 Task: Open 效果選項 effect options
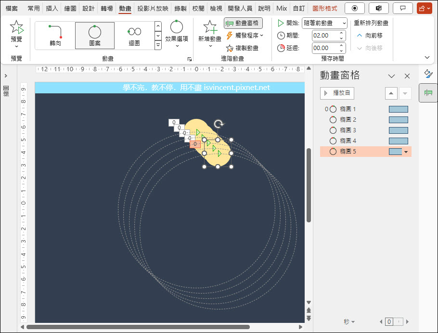point(177,34)
